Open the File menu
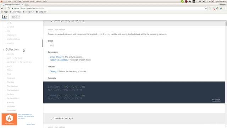The height and width of the screenshot is (128, 227). [x=10, y=1]
